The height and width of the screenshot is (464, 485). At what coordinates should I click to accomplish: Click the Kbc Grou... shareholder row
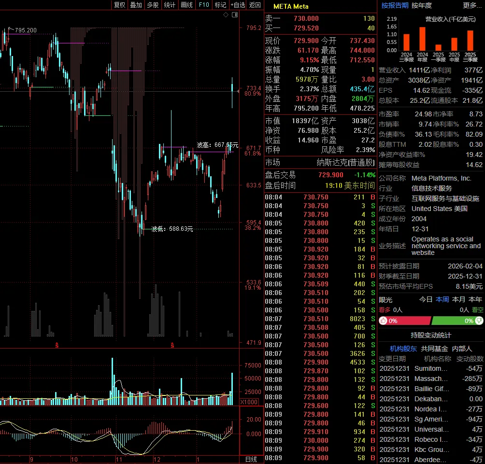pos(431,450)
